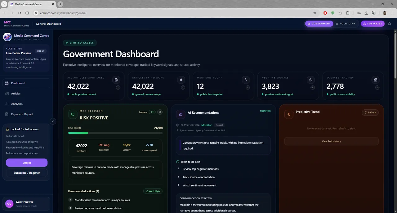Click Subscribe / Register button
The width and height of the screenshot is (397, 213).
point(27,173)
